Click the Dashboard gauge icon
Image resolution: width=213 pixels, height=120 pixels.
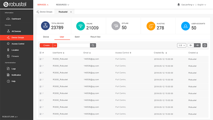click(x=8, y=19)
